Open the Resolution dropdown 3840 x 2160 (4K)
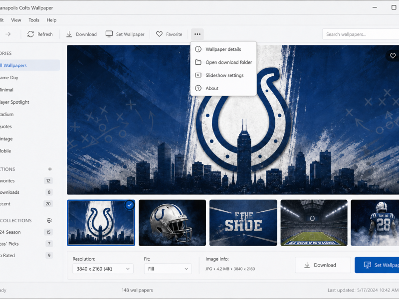399x299 pixels. pos(103,269)
